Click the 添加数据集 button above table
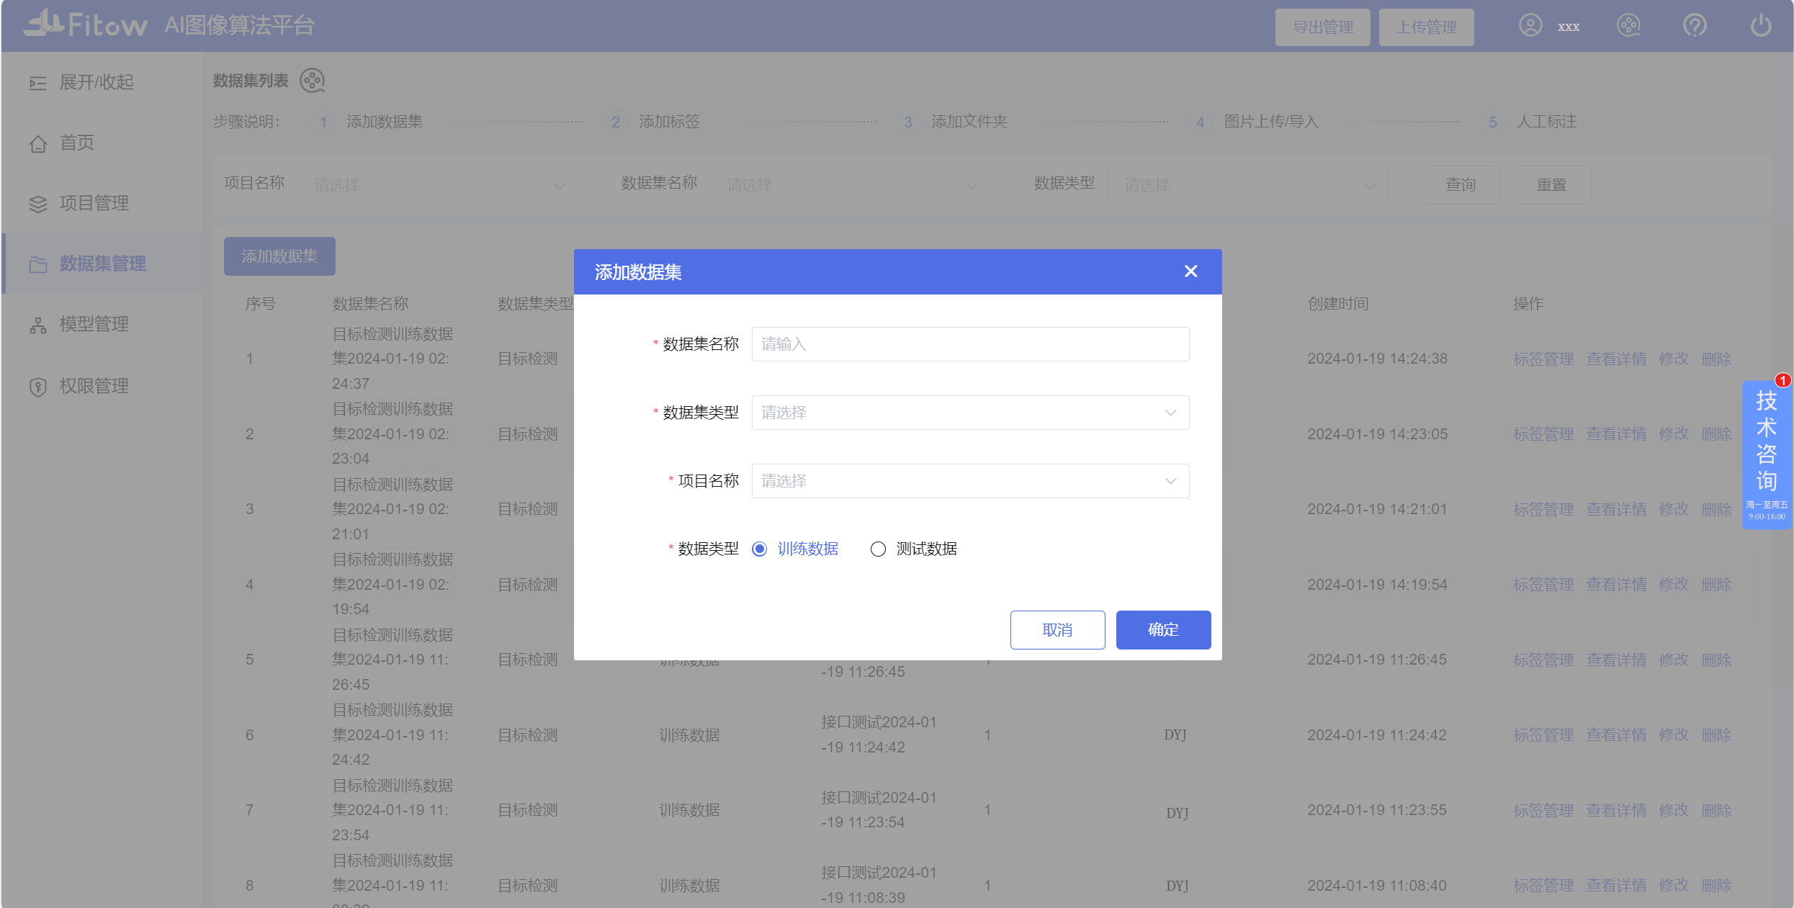1794x908 pixels. pyautogui.click(x=279, y=256)
